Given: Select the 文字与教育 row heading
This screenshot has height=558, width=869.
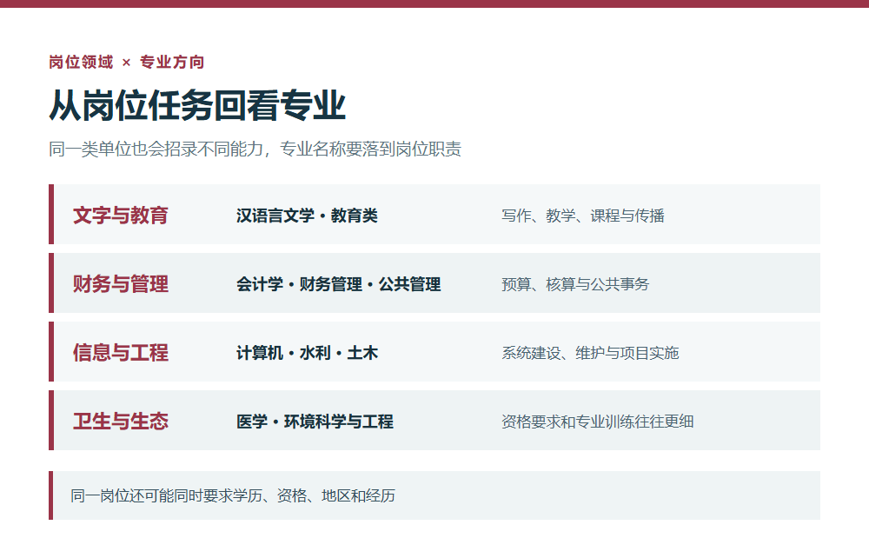Looking at the screenshot, I should (x=121, y=215).
